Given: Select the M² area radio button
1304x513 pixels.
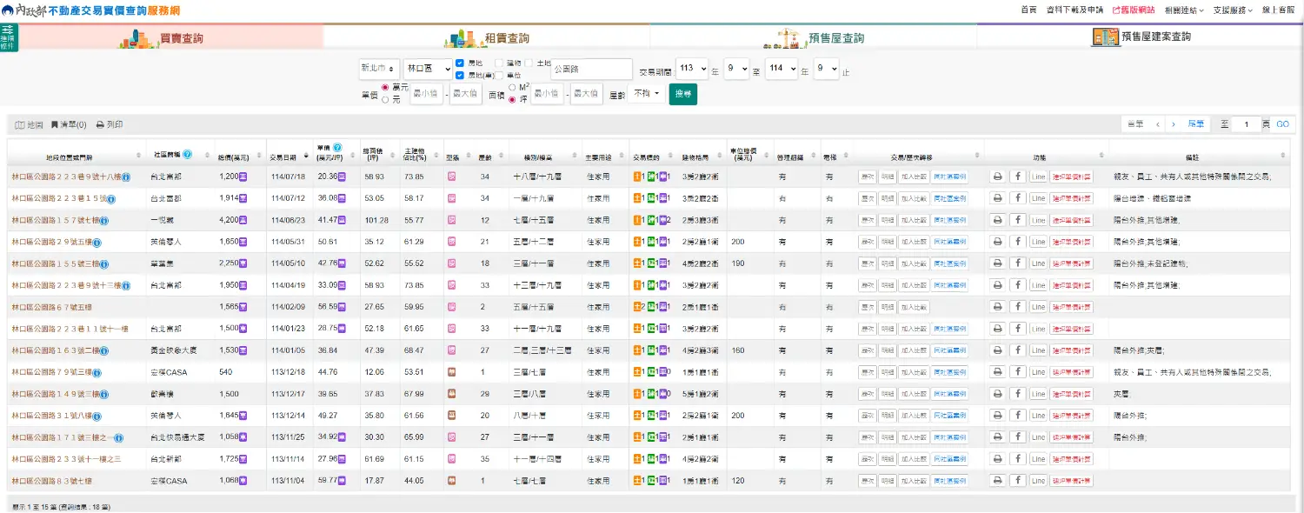Looking at the screenshot, I should tap(513, 87).
